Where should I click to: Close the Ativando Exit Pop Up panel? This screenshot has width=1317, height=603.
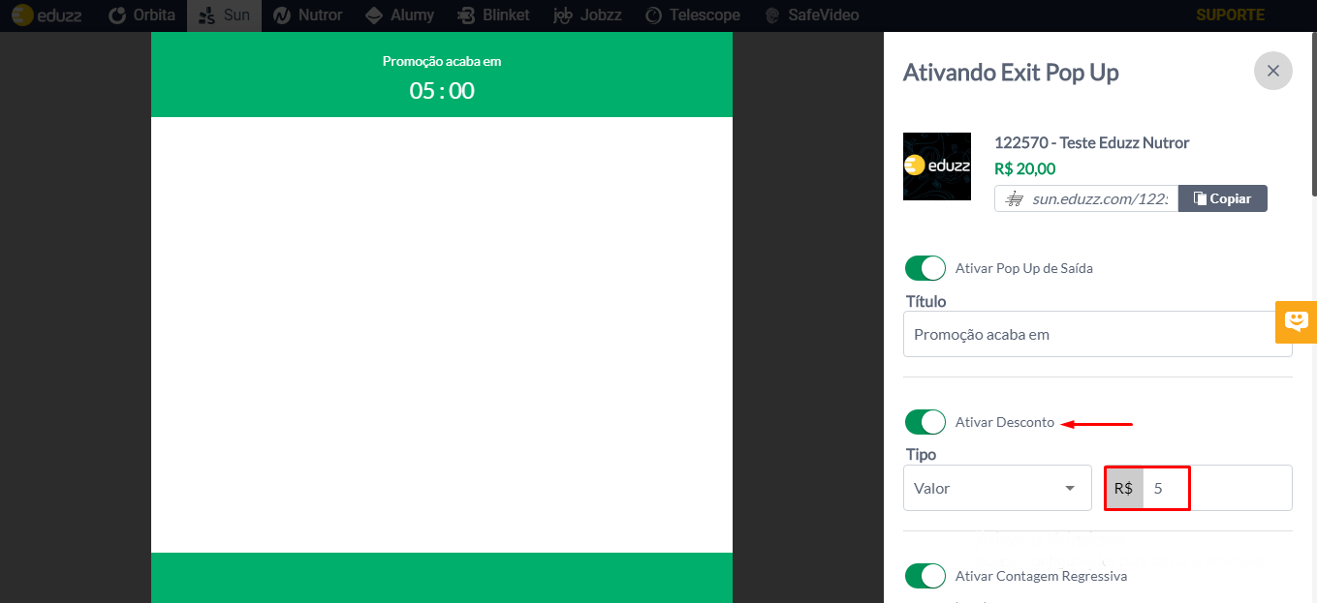pos(1272,71)
